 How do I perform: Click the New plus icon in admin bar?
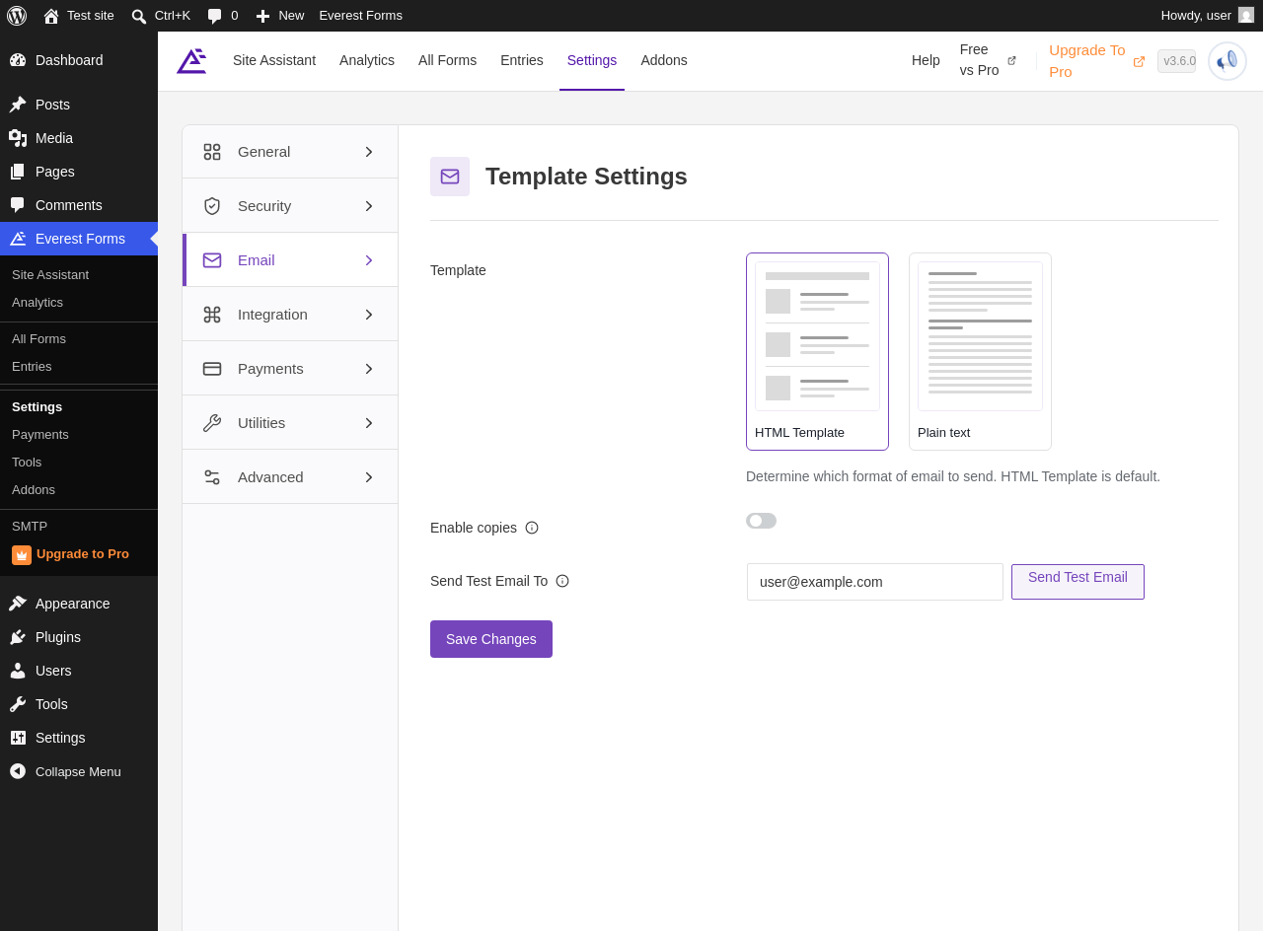[262, 16]
